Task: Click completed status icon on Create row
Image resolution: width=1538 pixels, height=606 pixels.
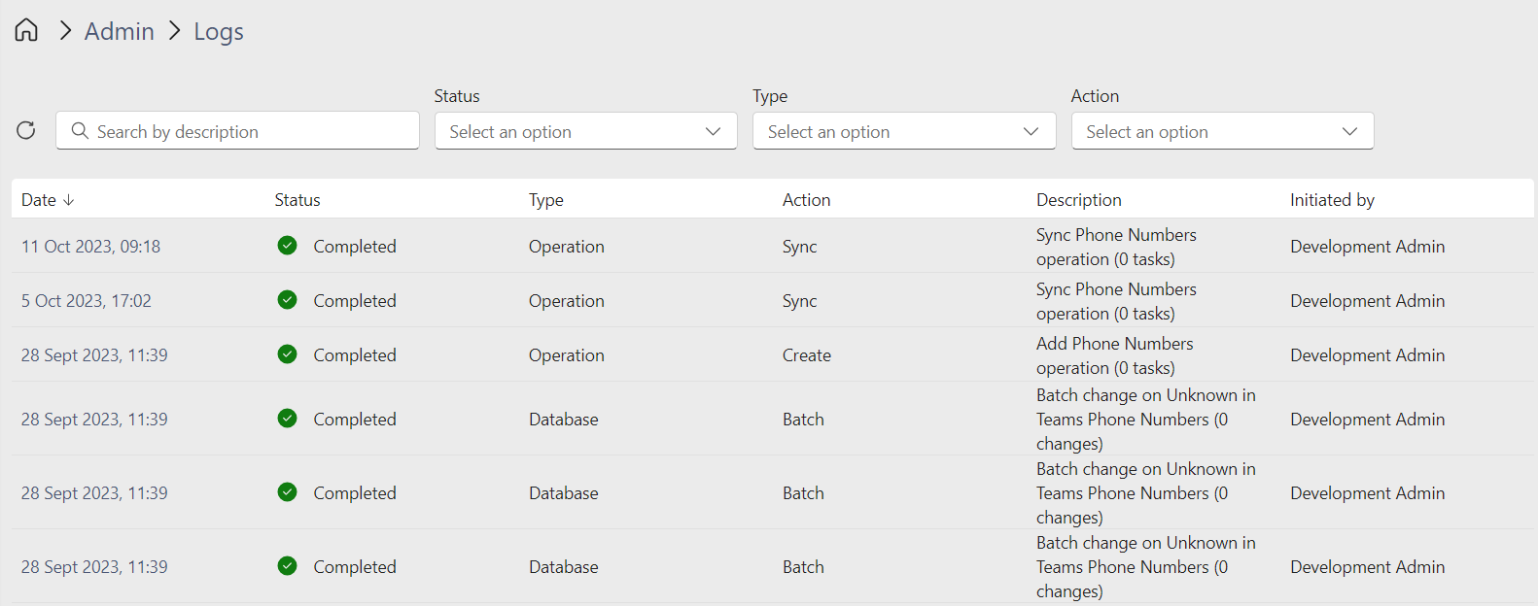Action: click(x=287, y=354)
